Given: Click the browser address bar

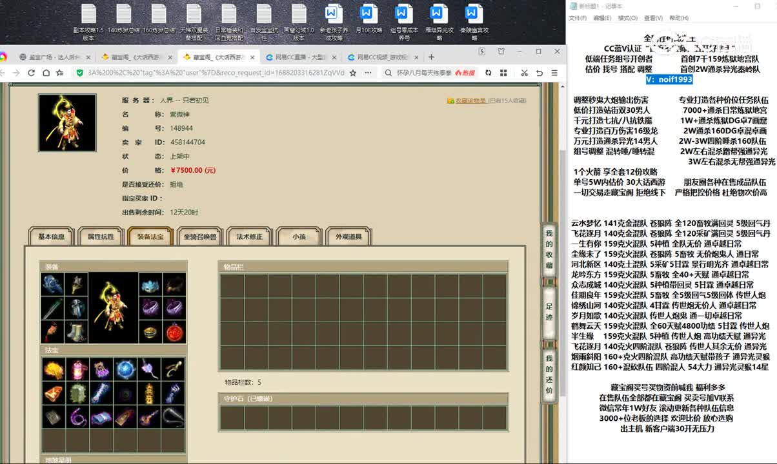Looking at the screenshot, I should pos(216,73).
